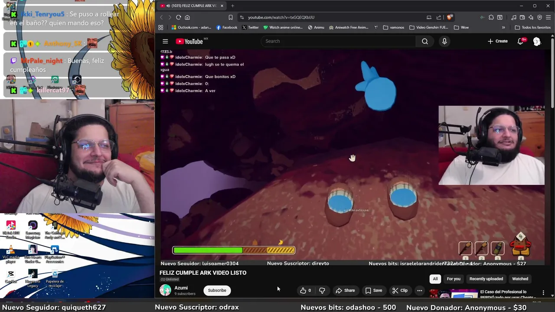Screen dimensions: 555x312
Task: Open Outlook.com bookmark
Action: (191, 27)
